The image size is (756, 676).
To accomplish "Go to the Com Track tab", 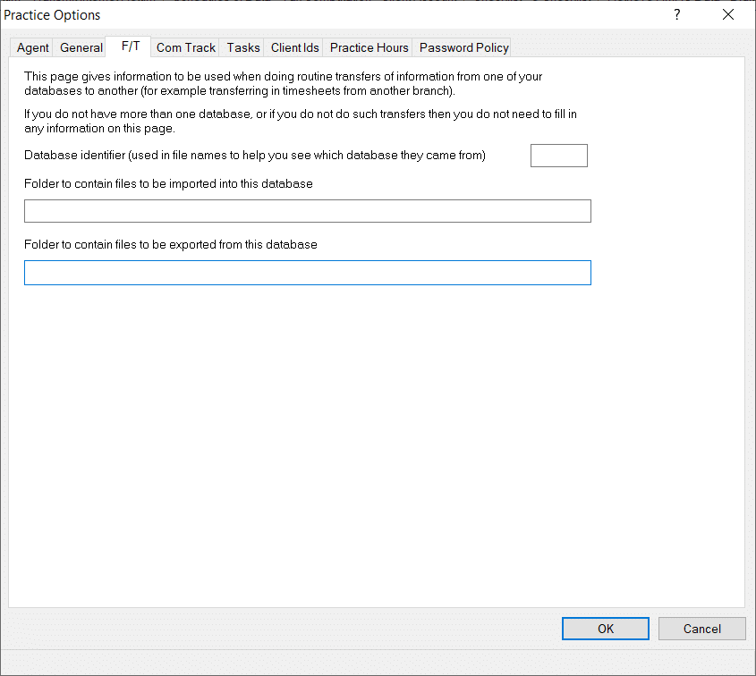I will coord(185,47).
